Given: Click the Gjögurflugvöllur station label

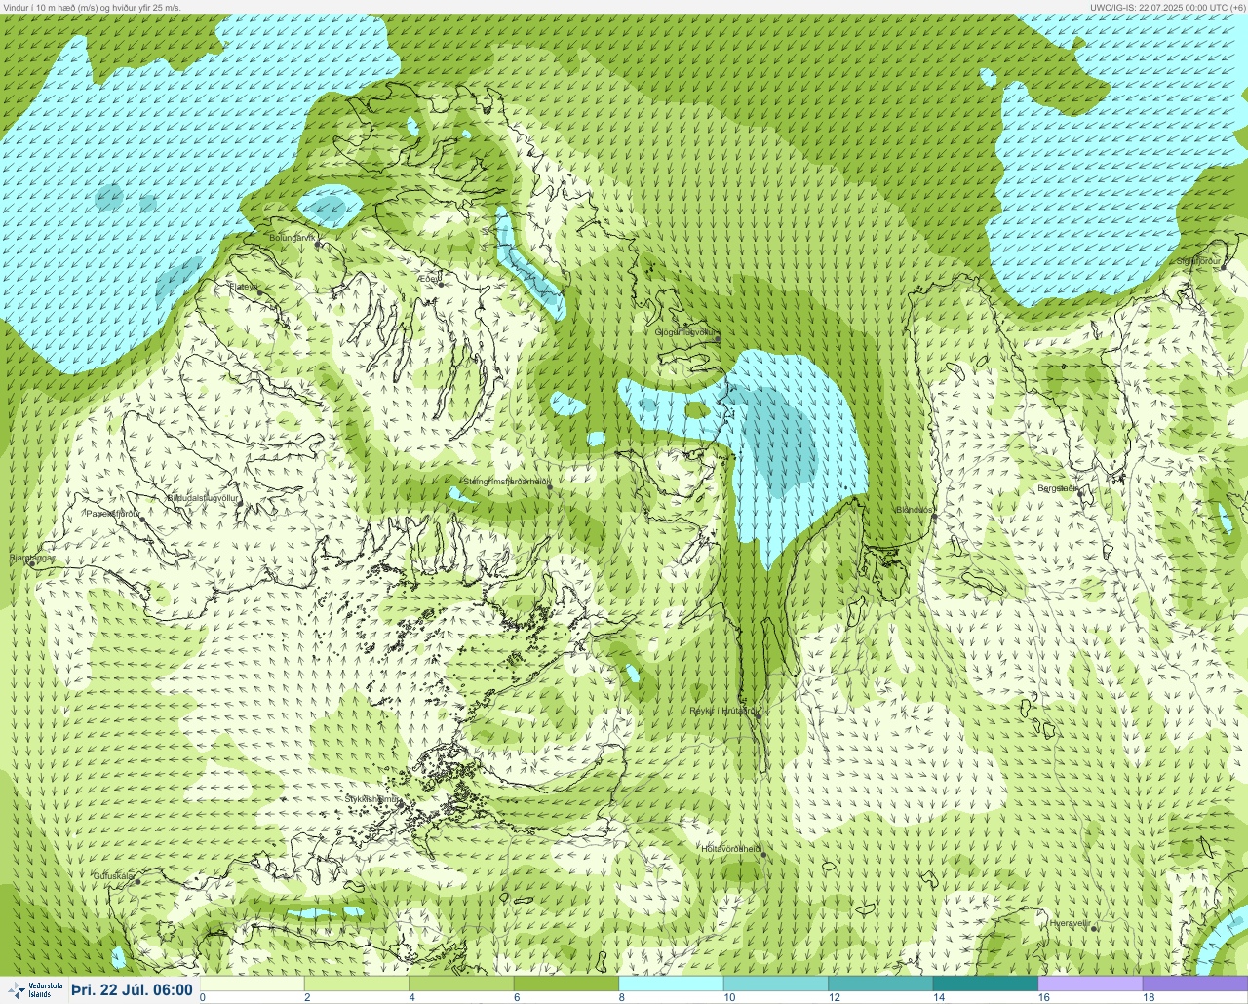Looking at the screenshot, I should pyautogui.click(x=685, y=332).
